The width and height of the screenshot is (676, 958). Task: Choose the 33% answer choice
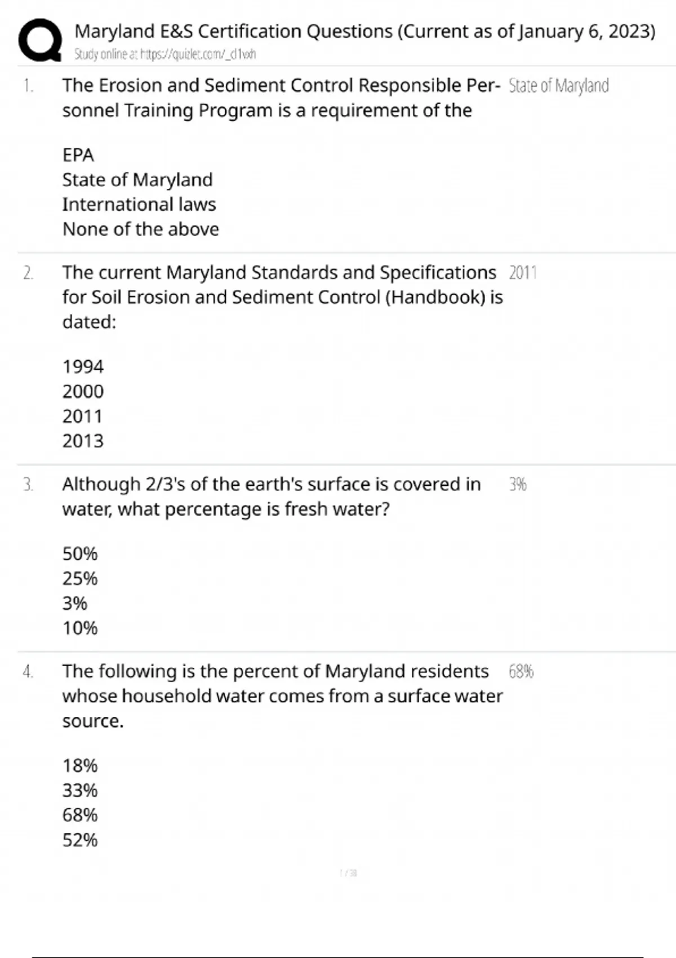79,791
